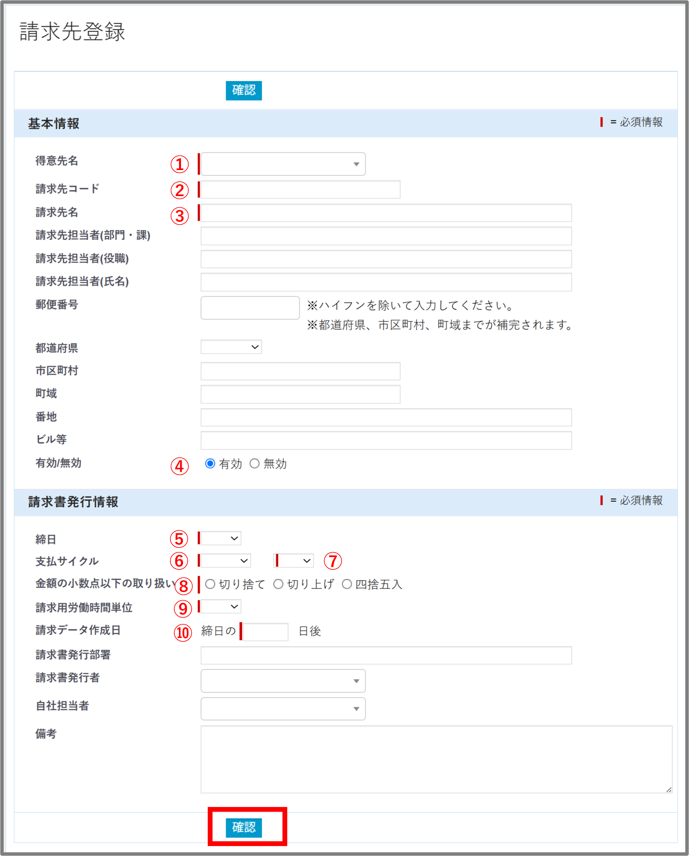Click the 請求先担当者(役職) input field

pos(386,259)
